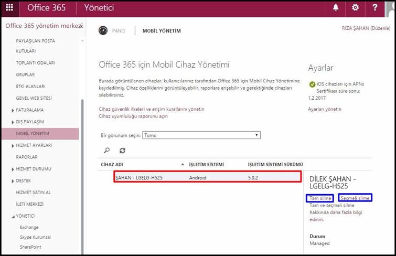Click the sidebar vertical scrollbar
This screenshot has width=396, height=256.
point(82,177)
